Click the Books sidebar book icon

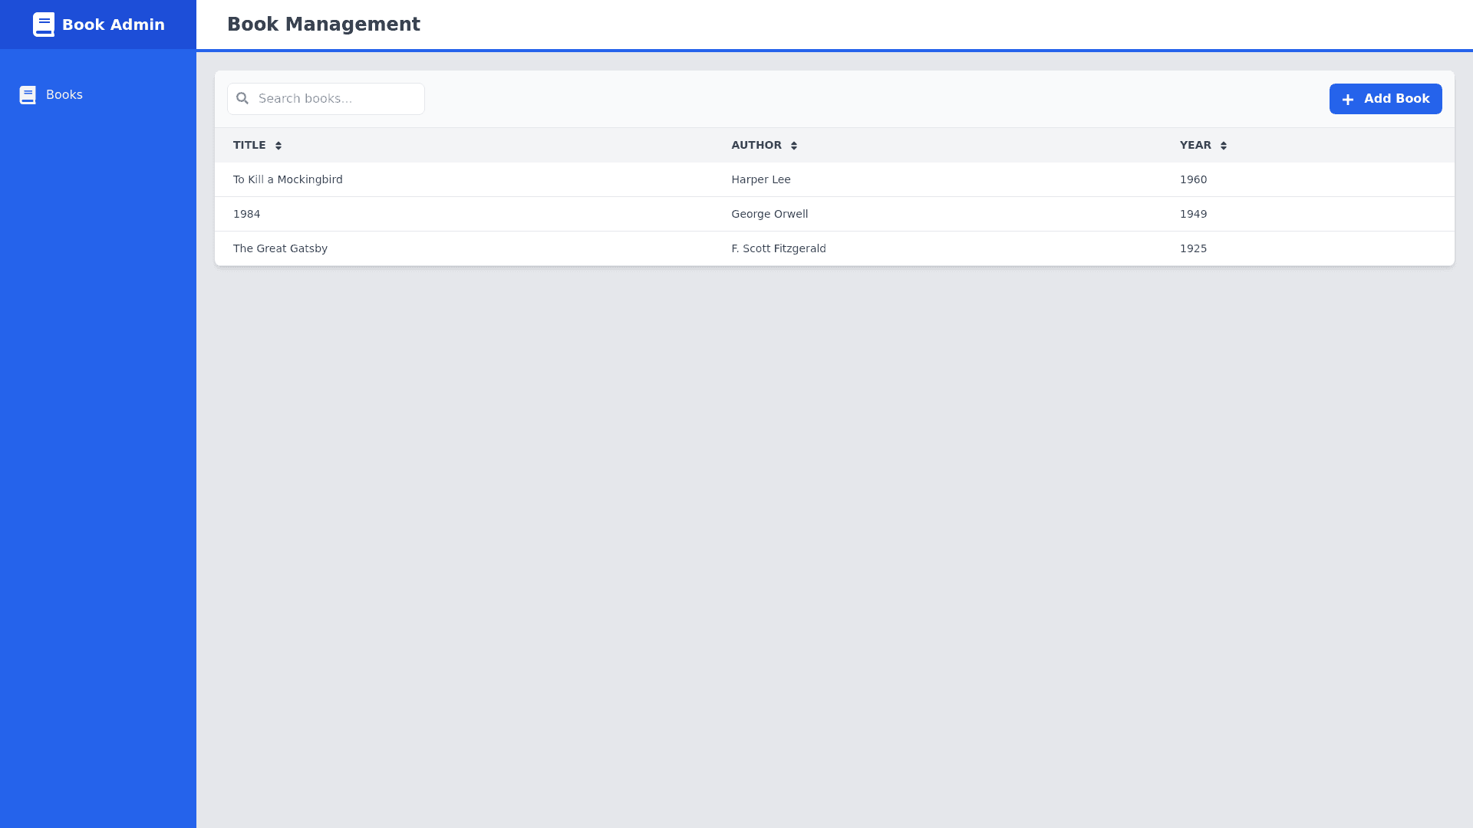[x=28, y=95]
